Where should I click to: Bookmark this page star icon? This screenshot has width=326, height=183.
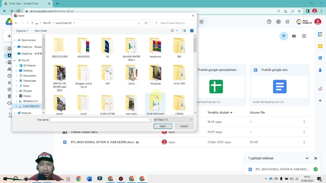[x=299, y=11]
